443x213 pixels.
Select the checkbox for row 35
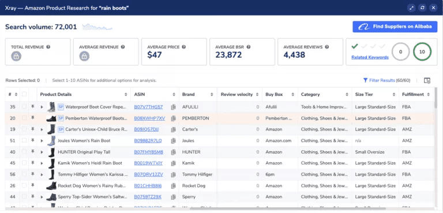tap(24, 107)
